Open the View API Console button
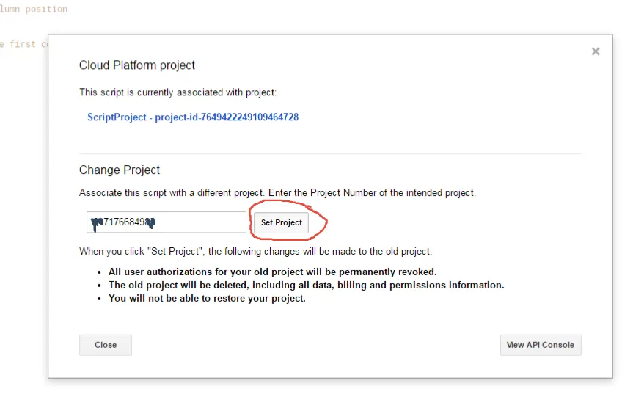This screenshot has height=400, width=644. [541, 345]
